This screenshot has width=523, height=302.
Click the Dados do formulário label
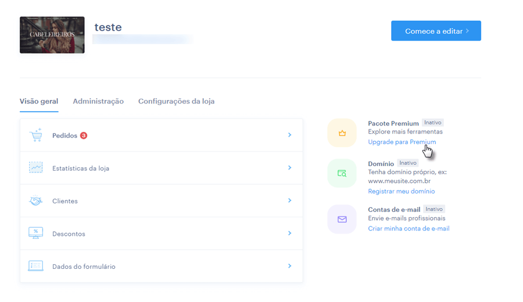(84, 267)
